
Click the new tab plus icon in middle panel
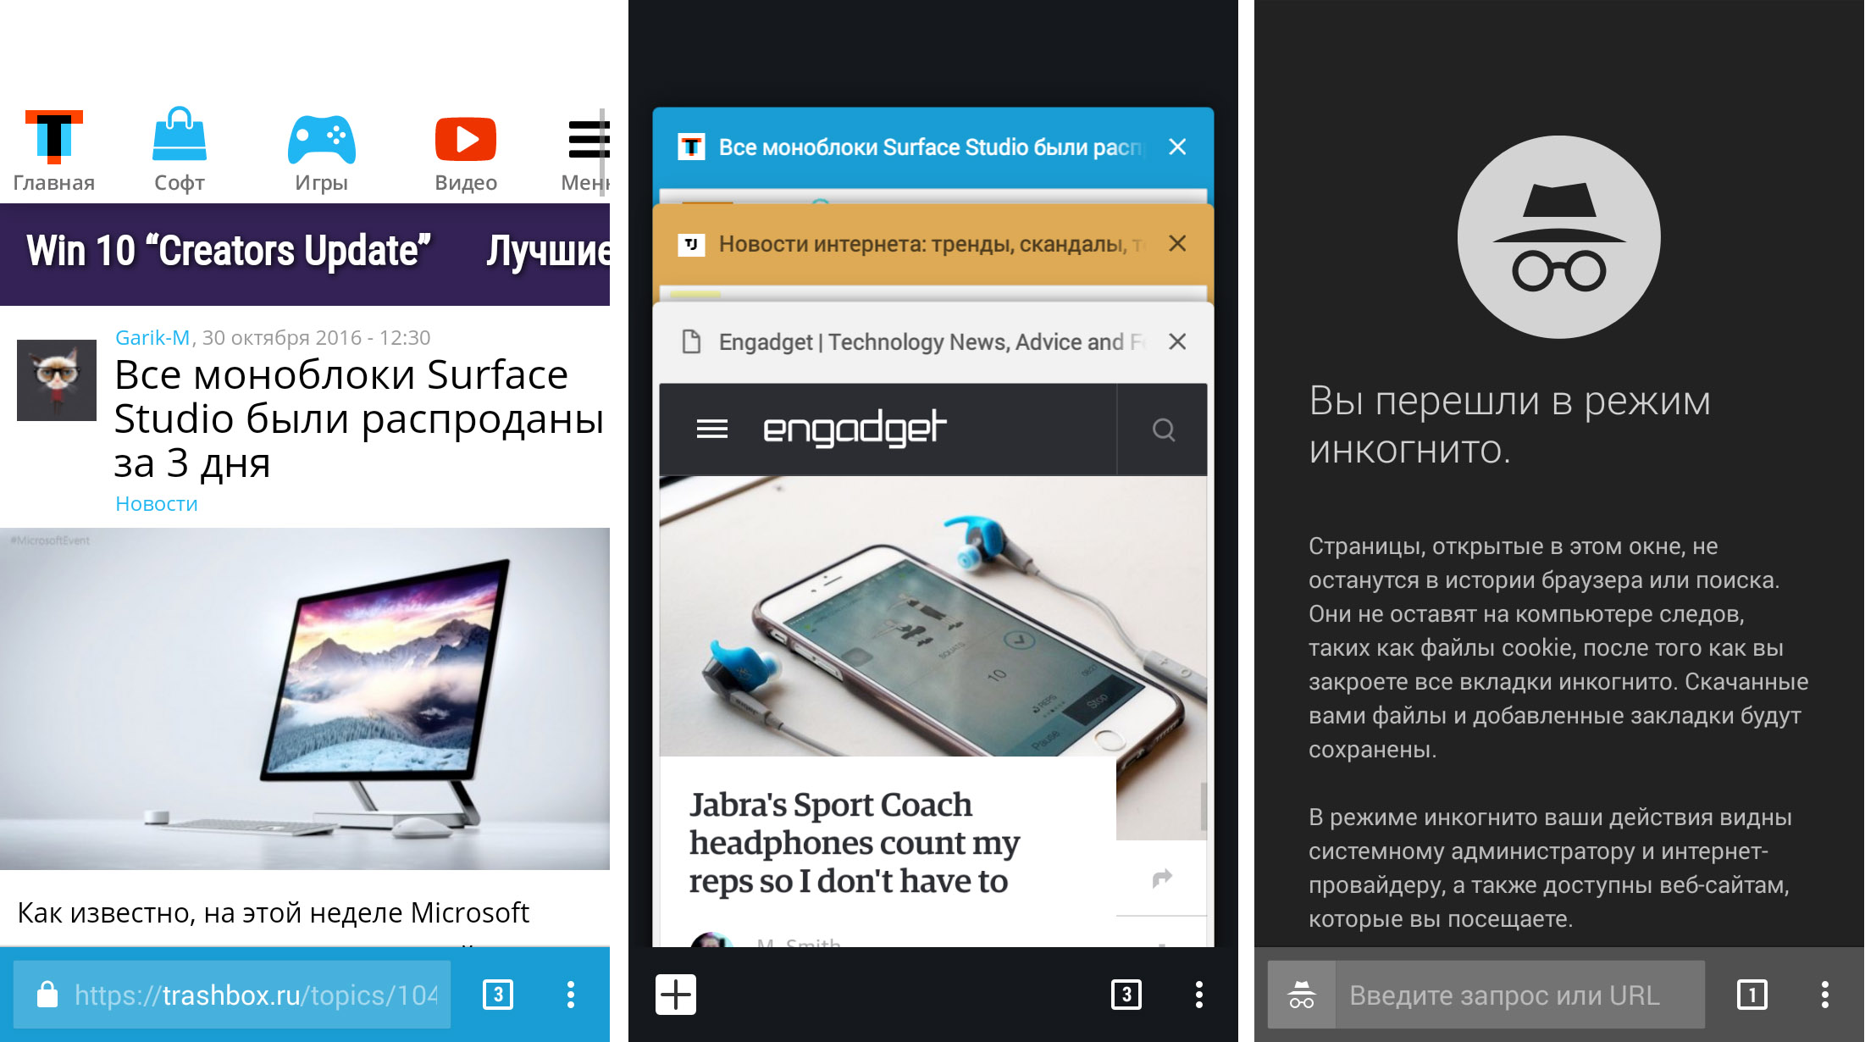(x=675, y=994)
